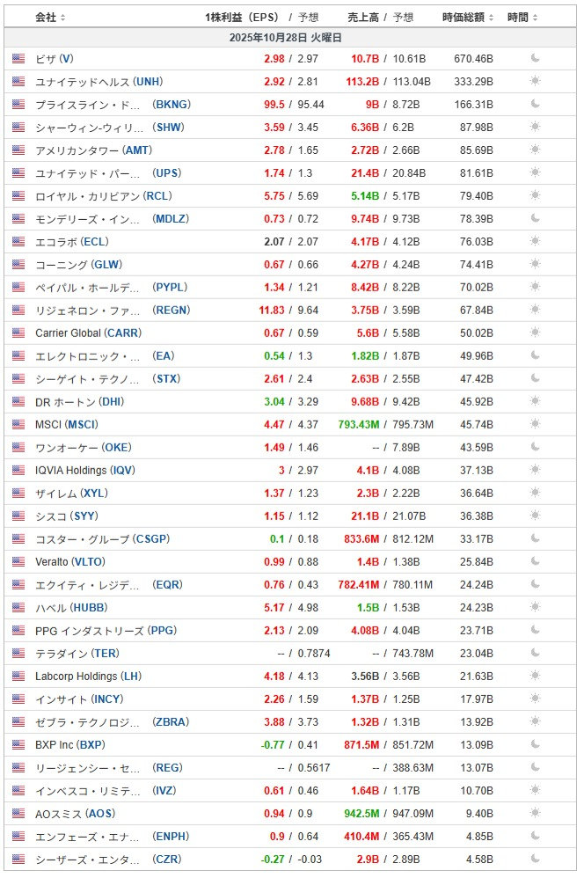Click the moon icon in the Visa row
This screenshot has height=878, width=584.
(535, 59)
